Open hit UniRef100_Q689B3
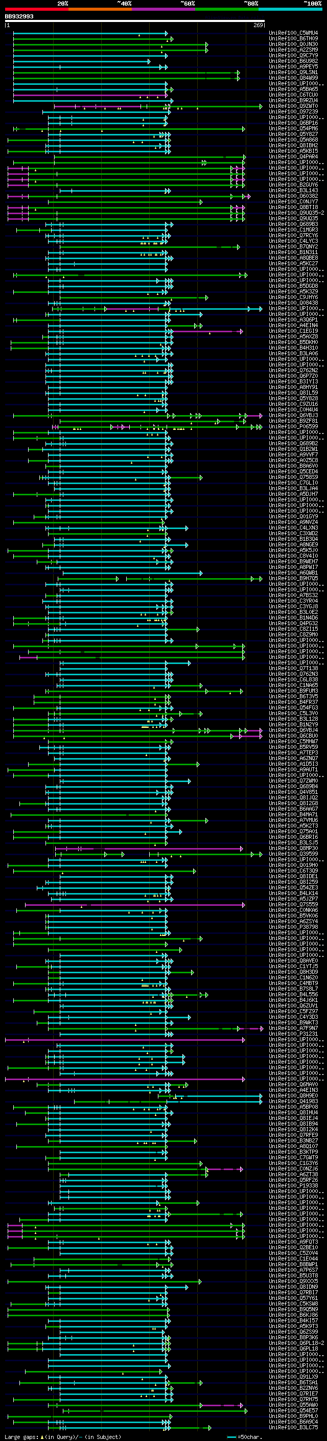 coord(293,224)
